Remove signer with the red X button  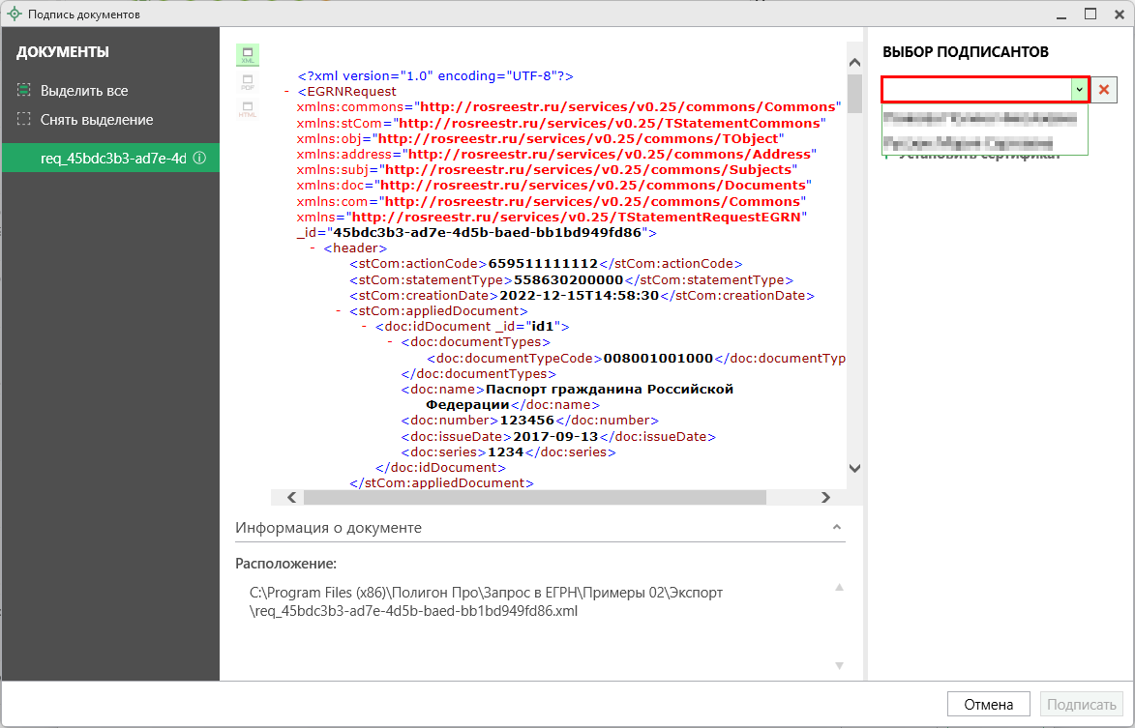[x=1104, y=89]
